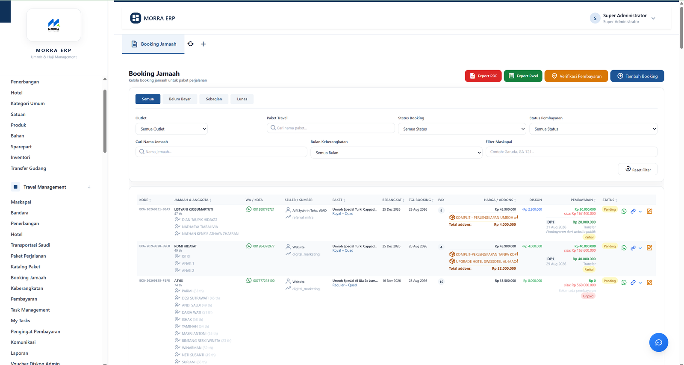Click WhatsApp action icon in ROMI HIDAYAT's status column
684x365 pixels.
click(x=624, y=248)
